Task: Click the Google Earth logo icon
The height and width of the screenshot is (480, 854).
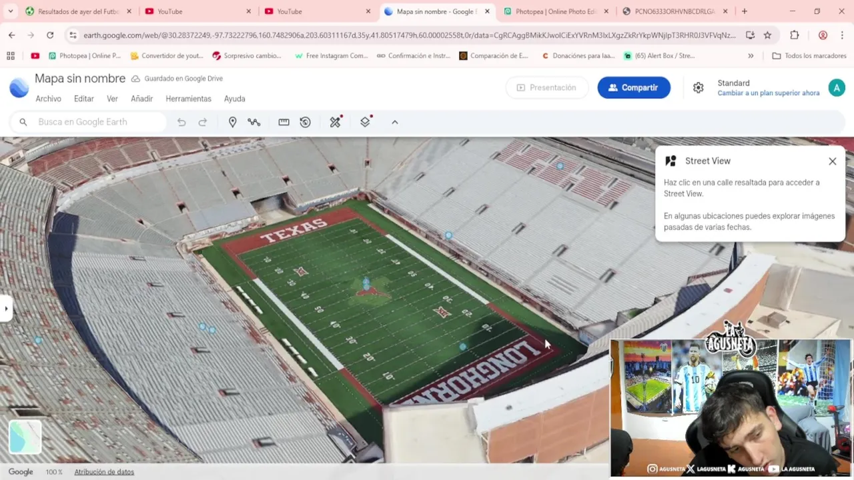Action: (x=19, y=87)
